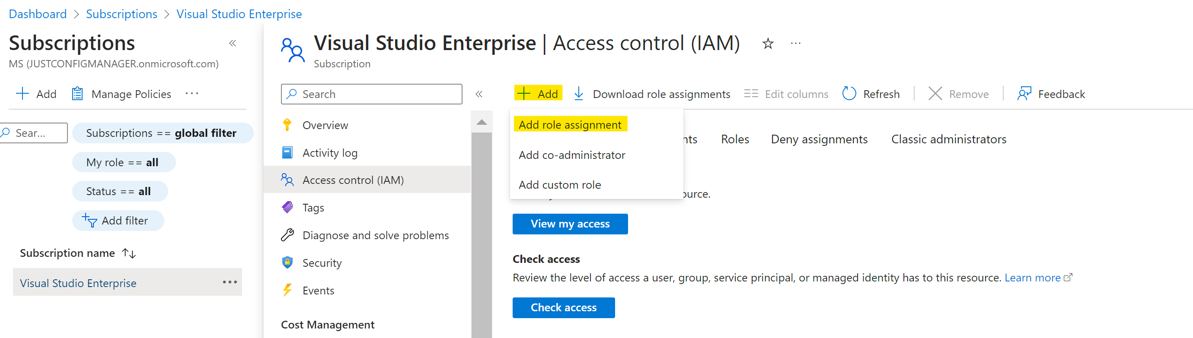
Task: Sort by Subscription name using arrows icon
Action: point(129,253)
